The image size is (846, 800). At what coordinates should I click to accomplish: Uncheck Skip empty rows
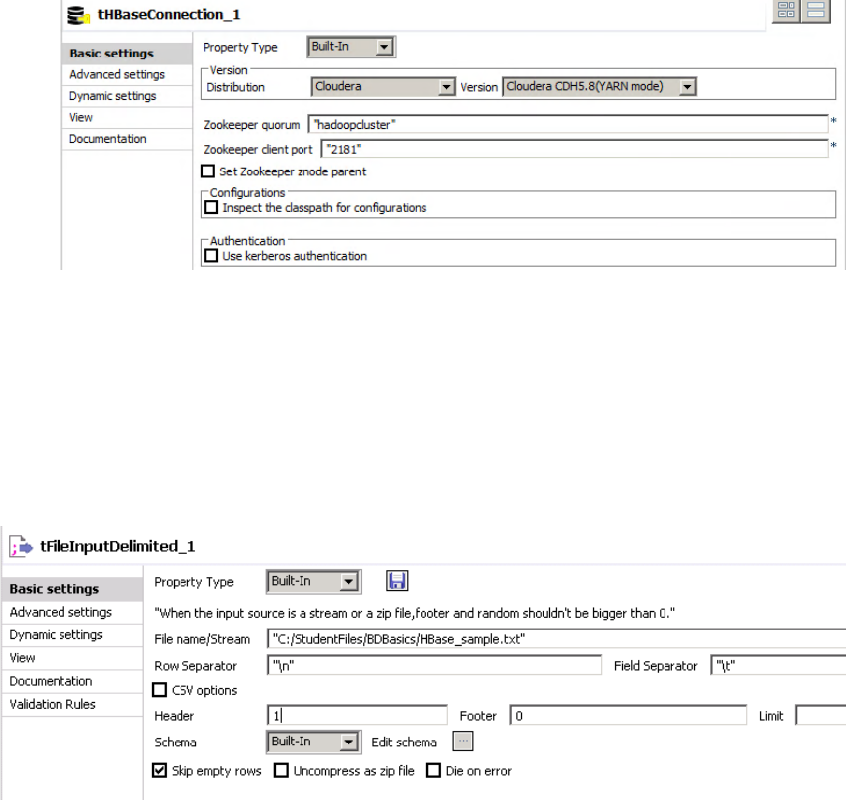click(x=159, y=771)
